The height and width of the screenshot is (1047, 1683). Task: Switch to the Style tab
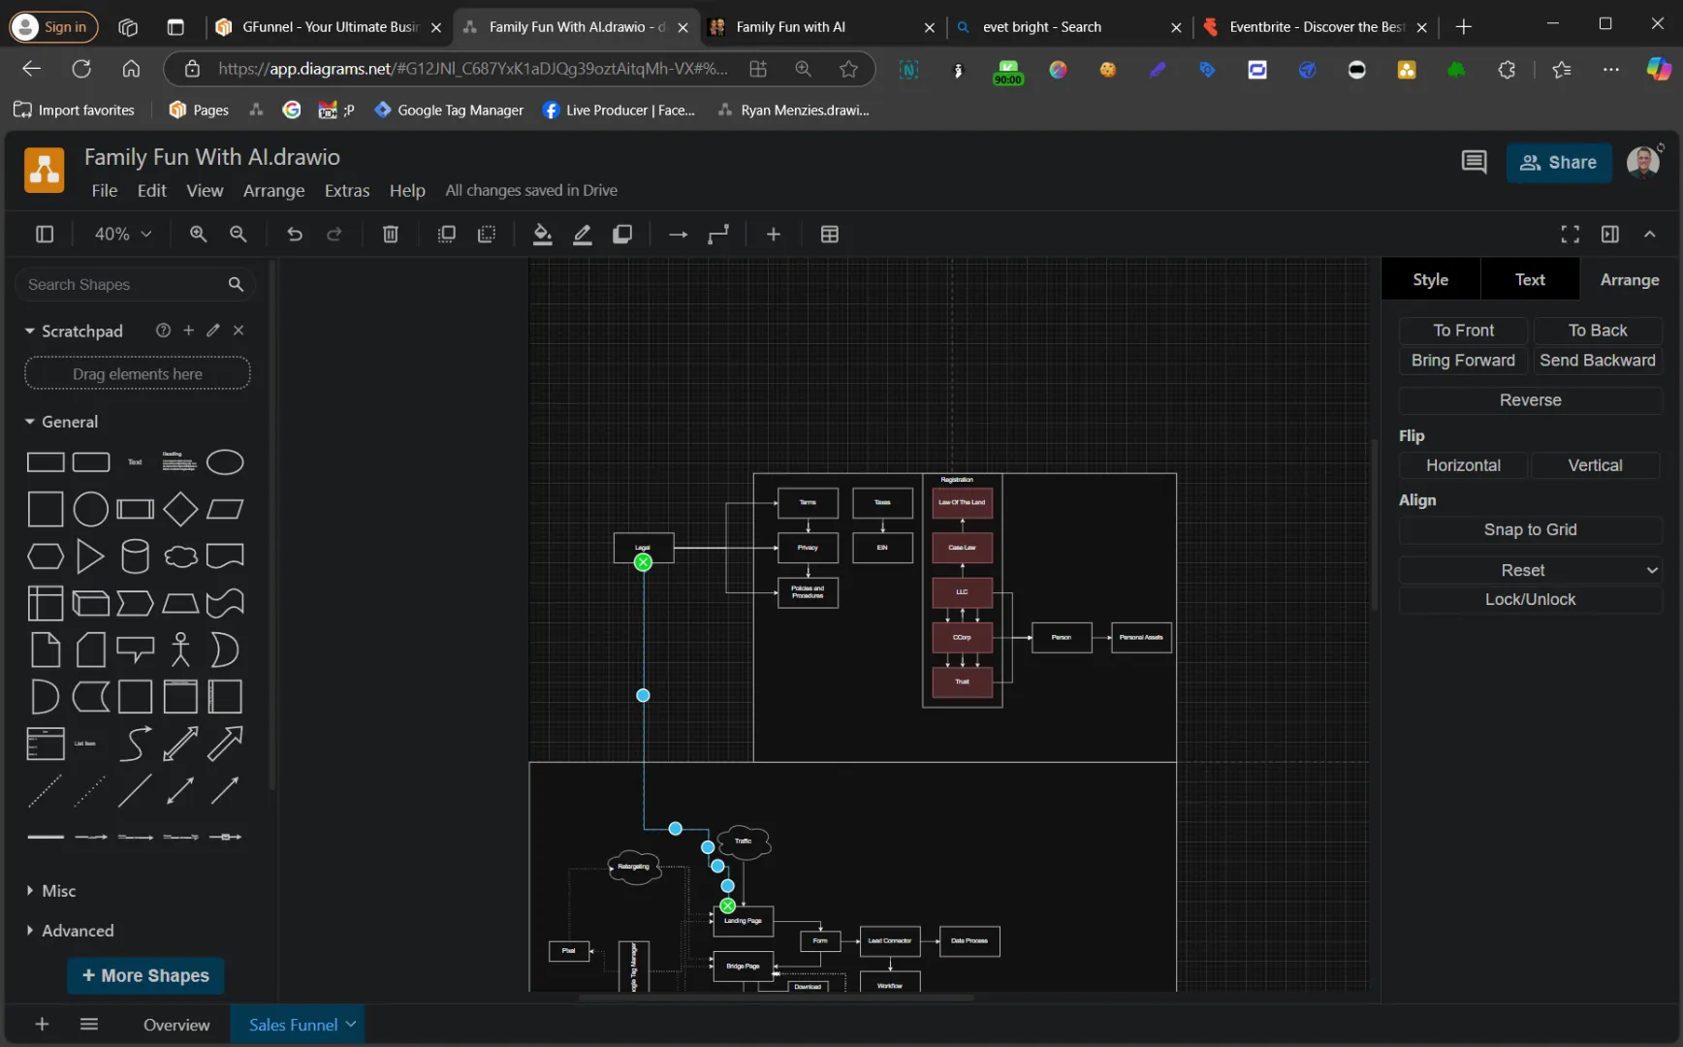coord(1430,279)
